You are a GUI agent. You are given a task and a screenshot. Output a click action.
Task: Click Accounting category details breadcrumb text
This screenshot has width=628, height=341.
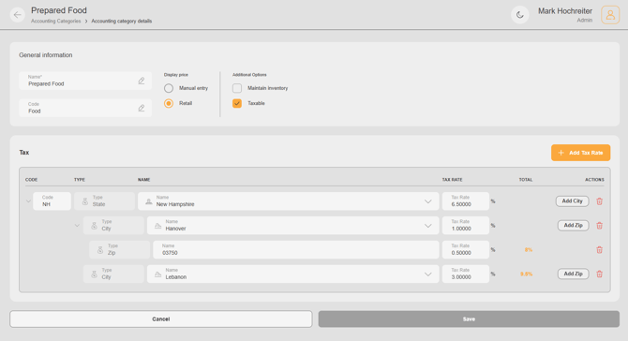click(121, 22)
